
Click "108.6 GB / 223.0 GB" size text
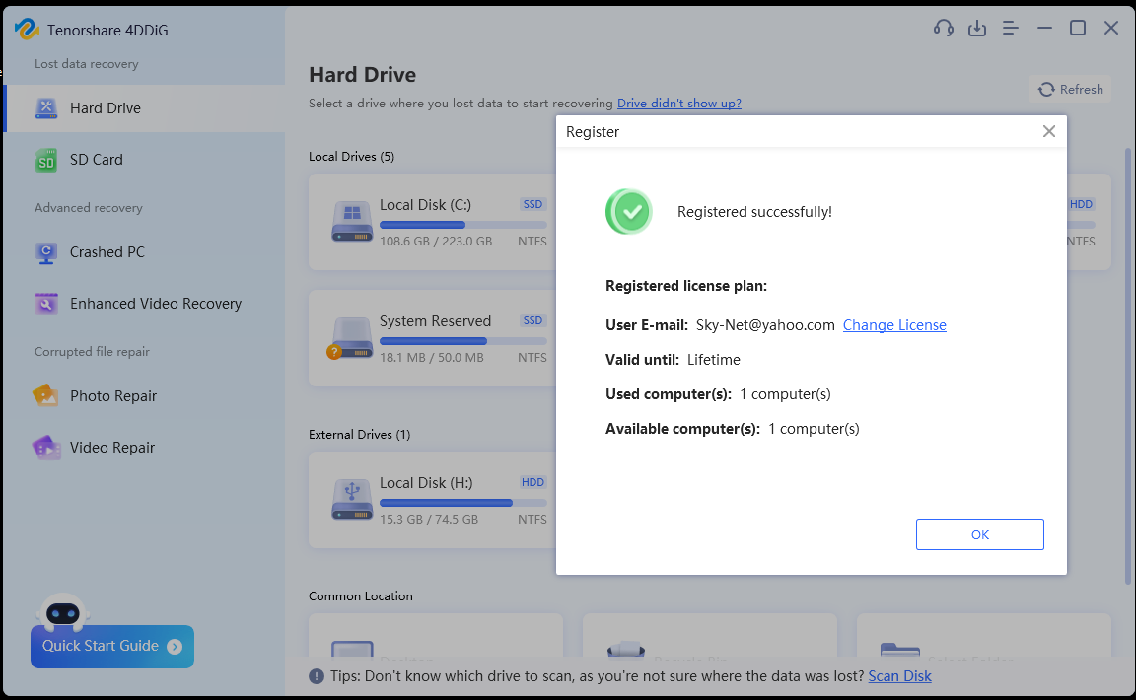pyautogui.click(x=436, y=242)
